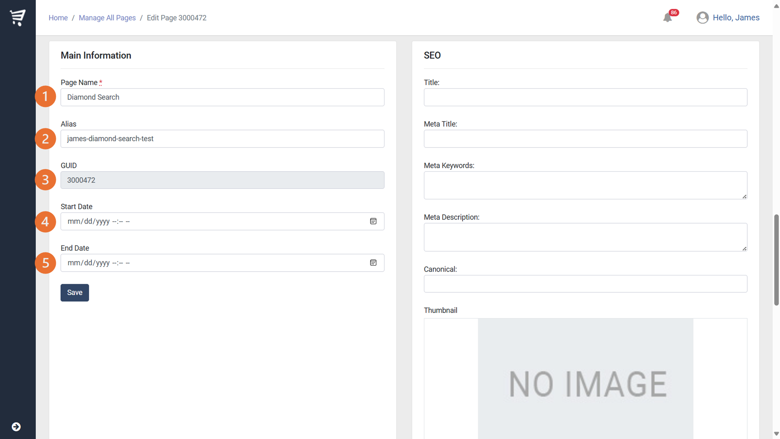Screen dimensions: 780x439
Task: Focus the Alias input field
Action: tap(222, 139)
